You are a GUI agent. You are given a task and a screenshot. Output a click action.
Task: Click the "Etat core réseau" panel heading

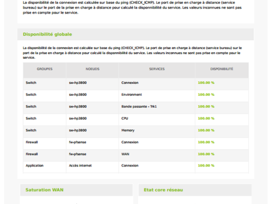click(x=163, y=190)
